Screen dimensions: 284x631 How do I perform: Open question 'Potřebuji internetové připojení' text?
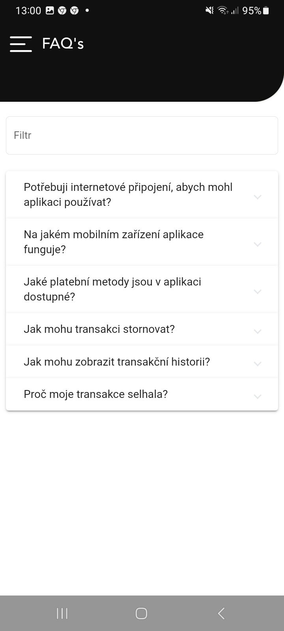tap(128, 194)
